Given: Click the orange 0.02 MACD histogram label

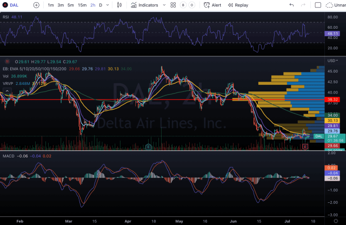Looking at the screenshot, I should pos(332,168).
